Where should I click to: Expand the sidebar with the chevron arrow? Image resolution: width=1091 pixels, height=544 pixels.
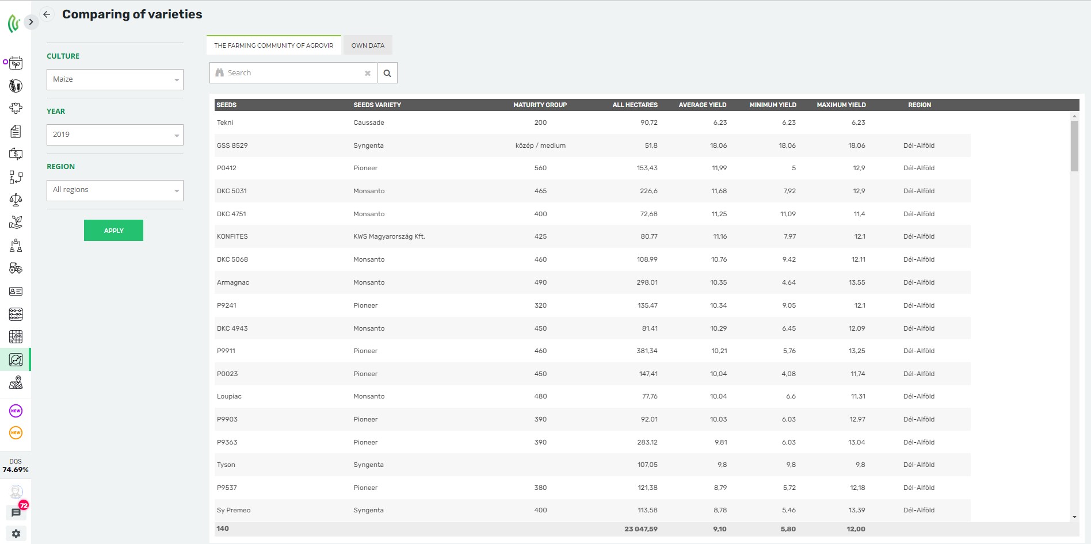pos(31,22)
